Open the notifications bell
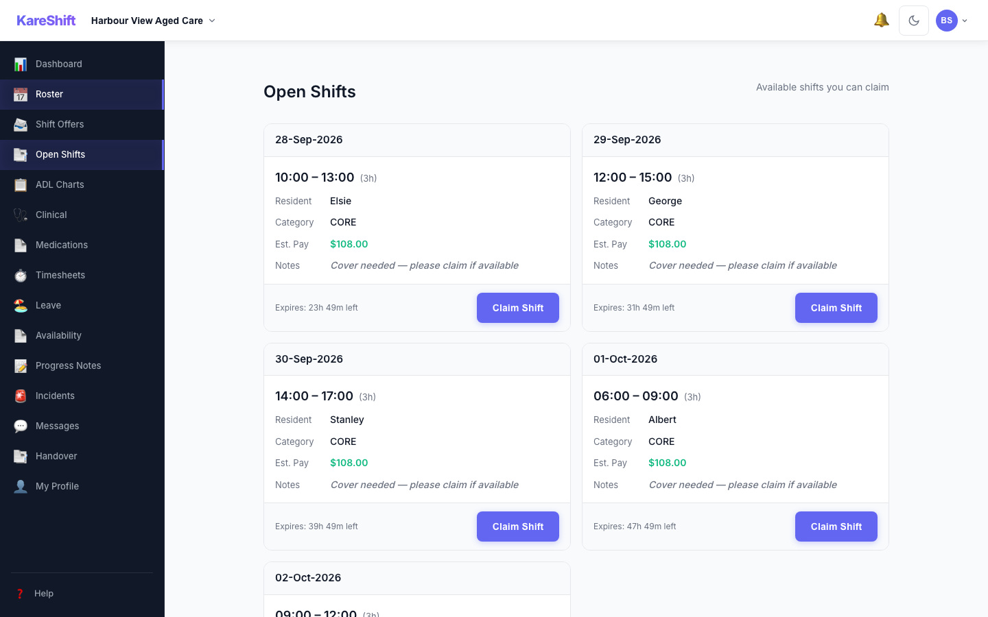Viewport: 988px width, 617px height. [x=882, y=21]
